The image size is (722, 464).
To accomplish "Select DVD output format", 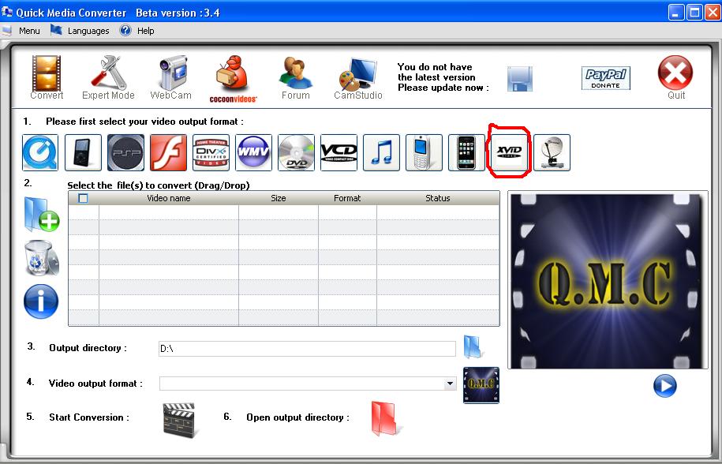I will (x=296, y=152).
